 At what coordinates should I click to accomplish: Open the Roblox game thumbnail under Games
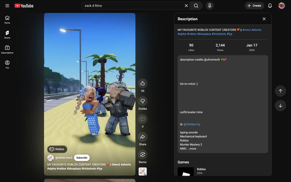pos(186,171)
